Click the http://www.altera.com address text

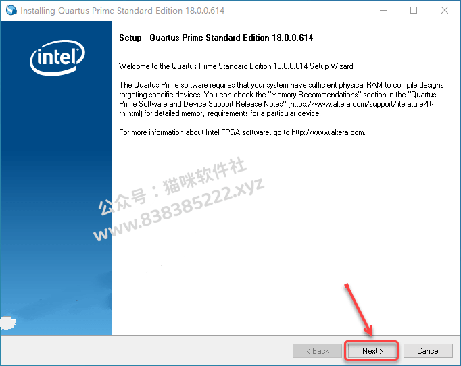pyautogui.click(x=328, y=132)
